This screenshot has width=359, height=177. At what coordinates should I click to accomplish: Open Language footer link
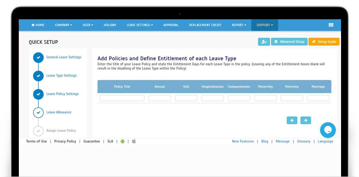click(x=325, y=141)
